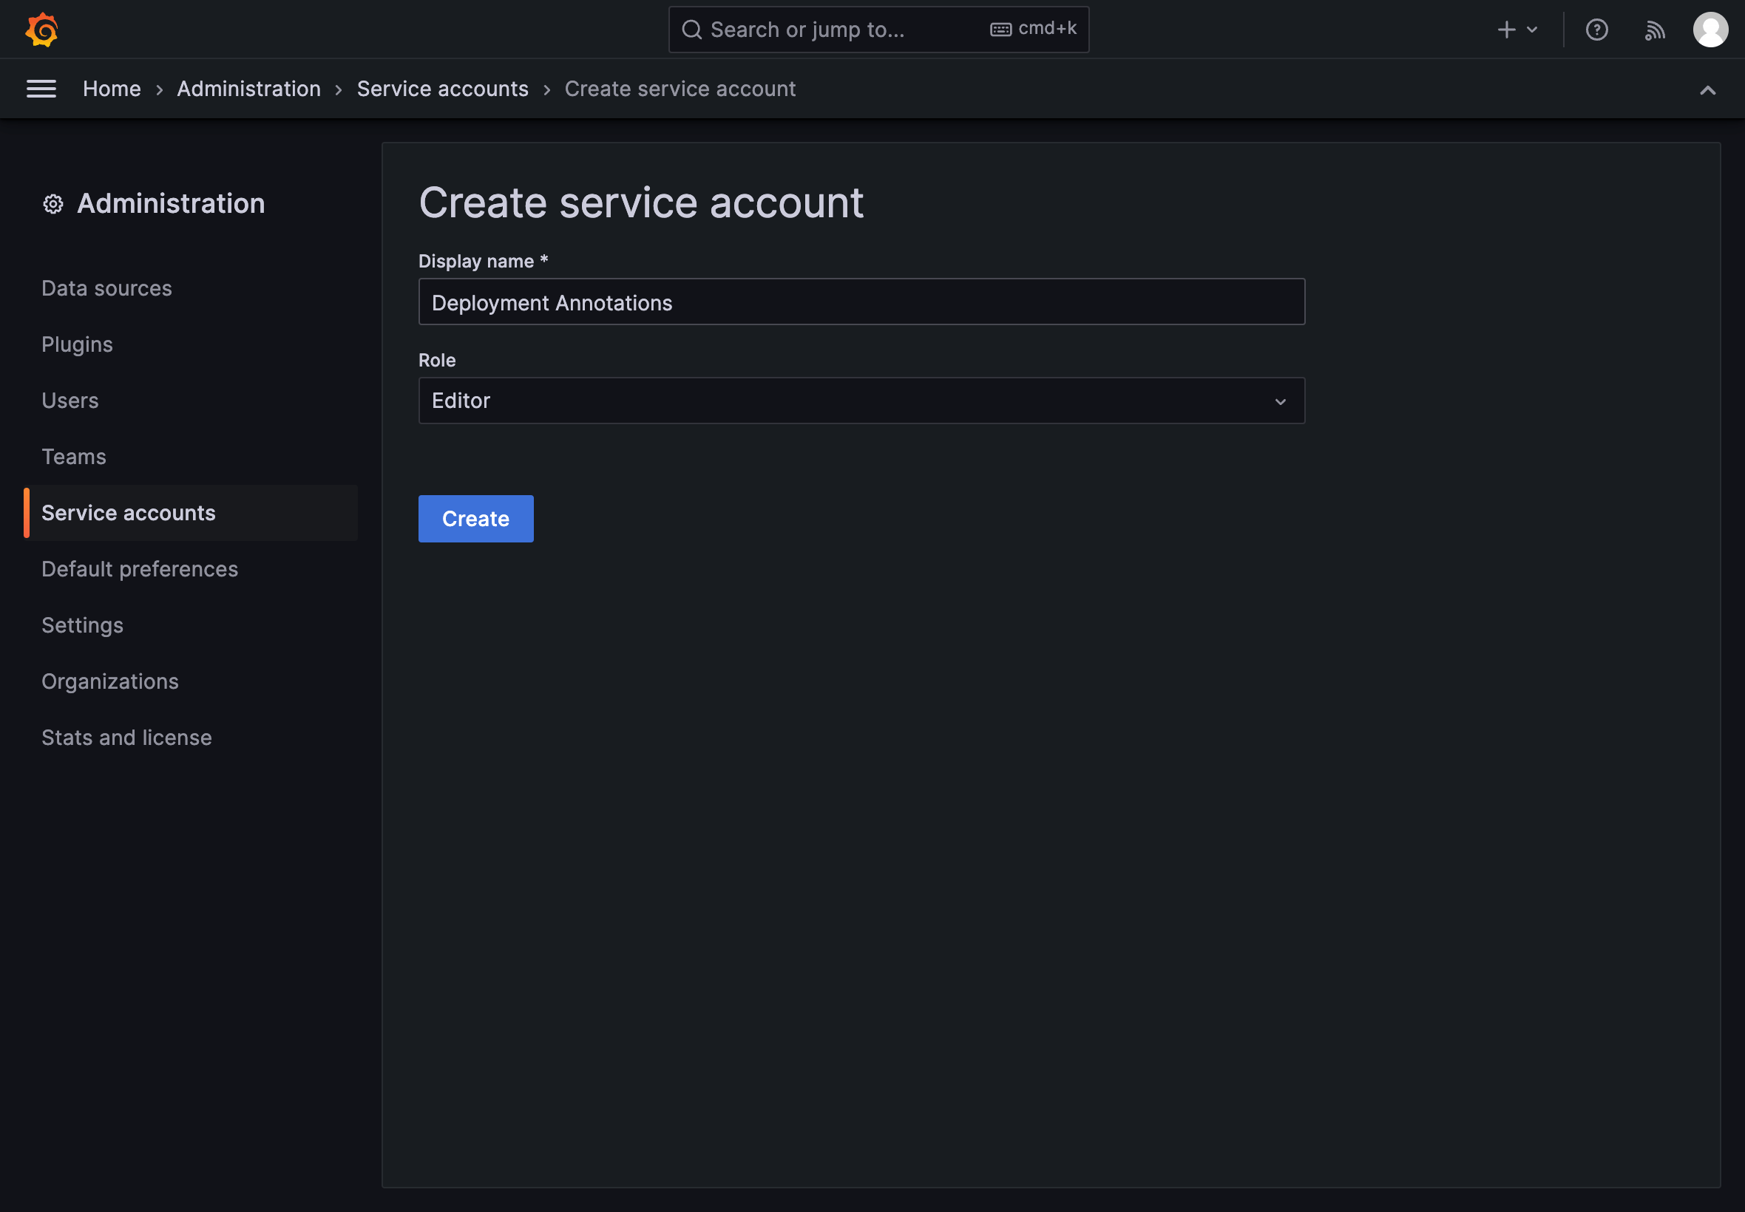Click the Display name input field
This screenshot has width=1745, height=1212.
coord(860,302)
